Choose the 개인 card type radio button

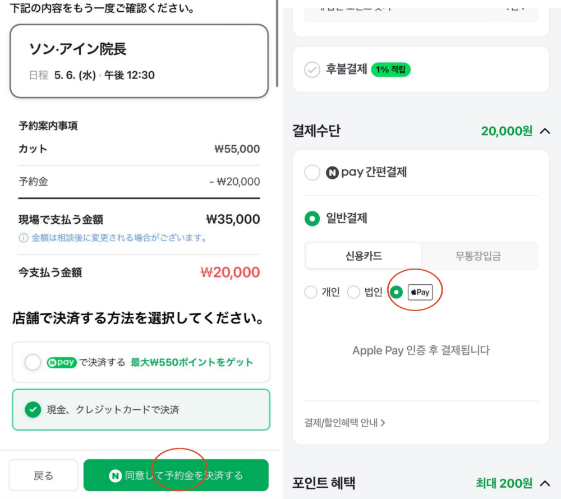[311, 292]
